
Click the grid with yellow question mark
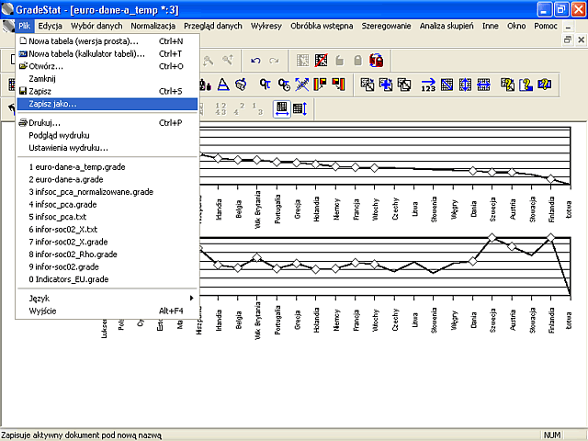pos(508,85)
